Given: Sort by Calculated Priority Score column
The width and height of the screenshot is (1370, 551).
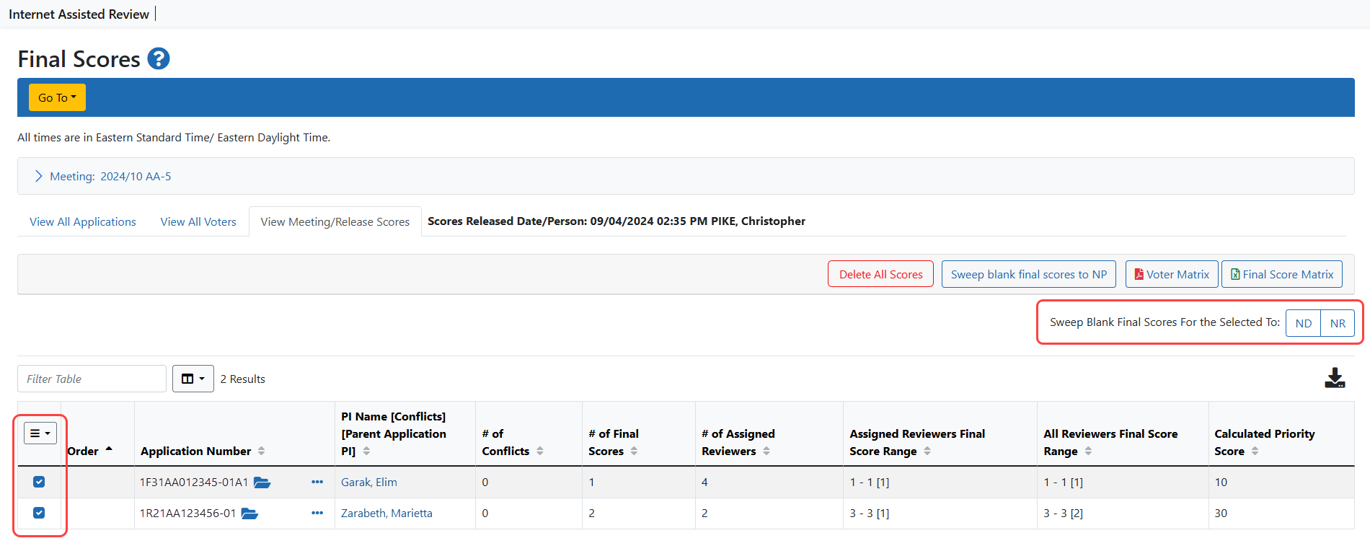Looking at the screenshot, I should click(1255, 451).
